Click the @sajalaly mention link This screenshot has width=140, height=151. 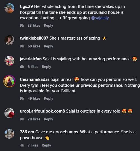[x=100, y=18]
